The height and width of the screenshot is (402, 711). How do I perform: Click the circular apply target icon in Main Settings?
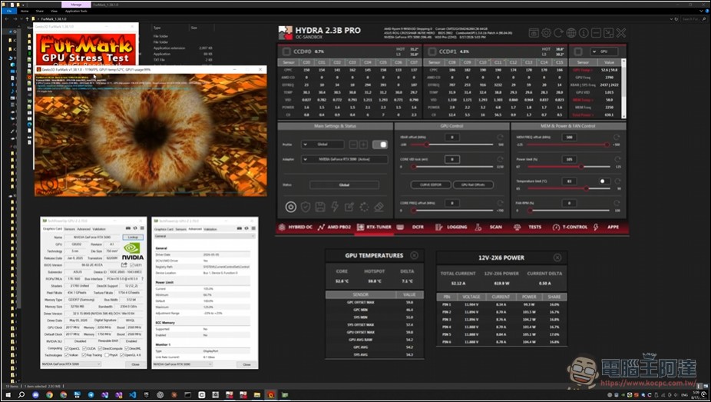pyautogui.click(x=291, y=207)
